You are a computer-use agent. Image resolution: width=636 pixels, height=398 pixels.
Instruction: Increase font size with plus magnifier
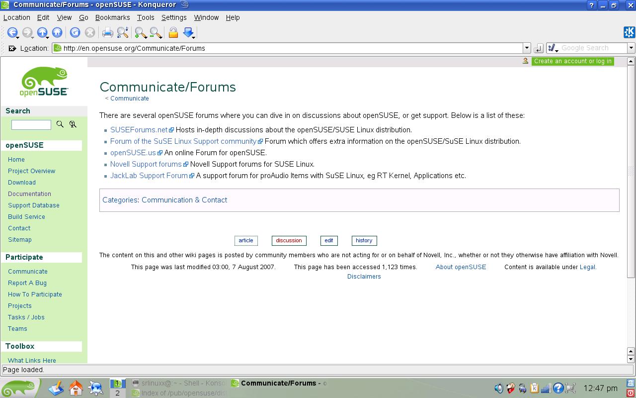point(140,32)
